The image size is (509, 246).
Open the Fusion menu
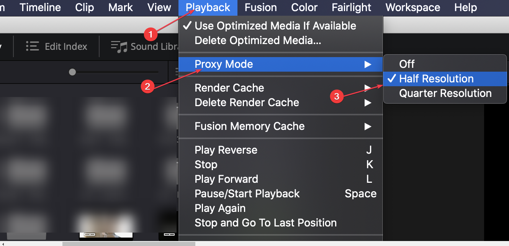coord(260,7)
